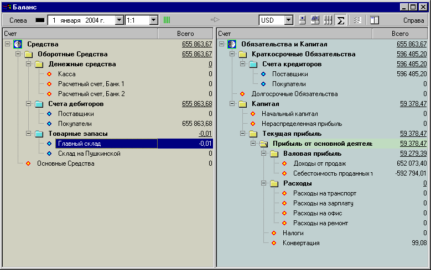431x270 pixels.
Task: Click the split panel layout icon
Action: (375, 20)
